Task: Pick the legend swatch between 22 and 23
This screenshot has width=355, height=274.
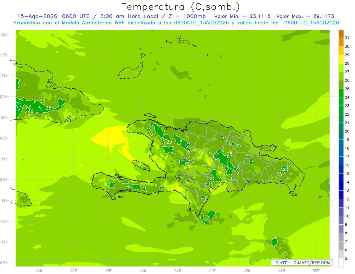Action: pyautogui.click(x=341, y=110)
